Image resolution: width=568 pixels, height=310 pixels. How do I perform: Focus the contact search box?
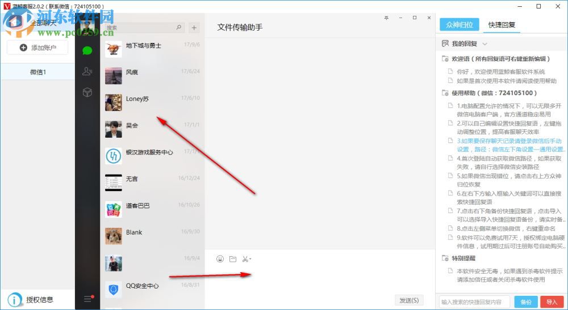tap(144, 27)
